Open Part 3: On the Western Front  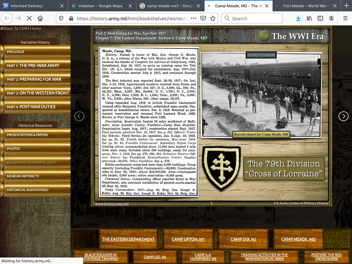pos(38,93)
